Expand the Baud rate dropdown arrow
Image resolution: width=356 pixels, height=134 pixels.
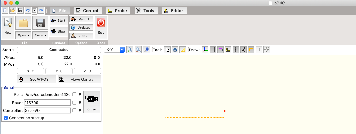click(80, 103)
